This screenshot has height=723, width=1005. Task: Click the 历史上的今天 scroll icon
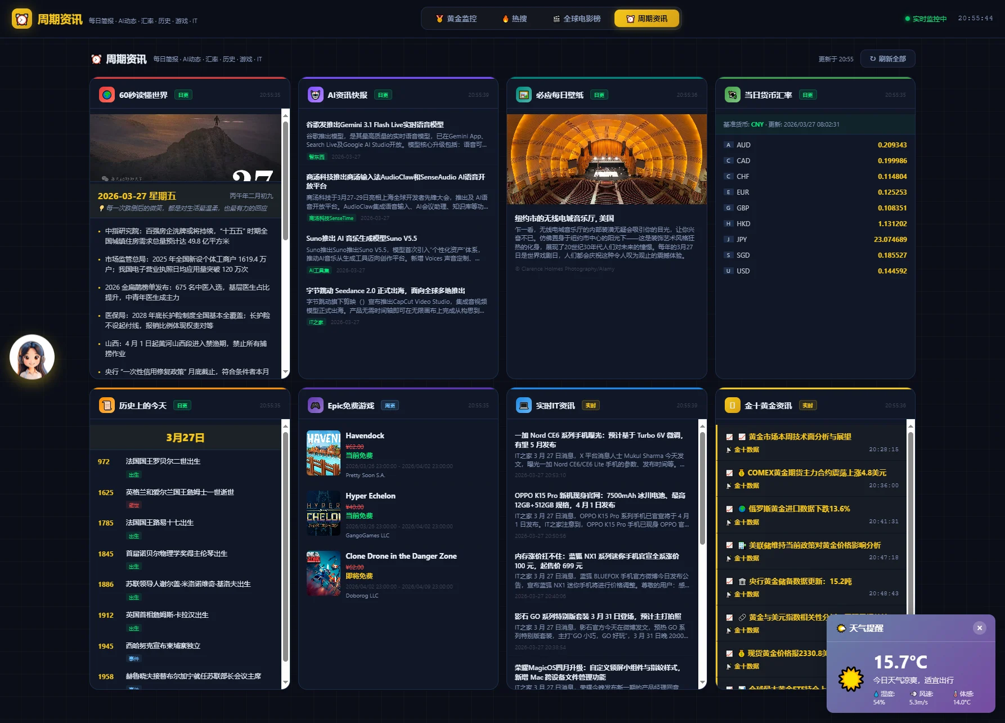(x=107, y=406)
